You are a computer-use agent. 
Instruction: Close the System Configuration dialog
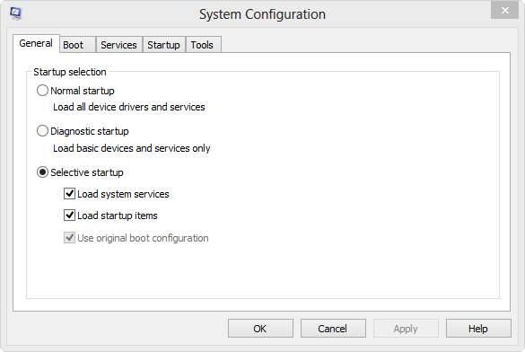tap(504, 11)
